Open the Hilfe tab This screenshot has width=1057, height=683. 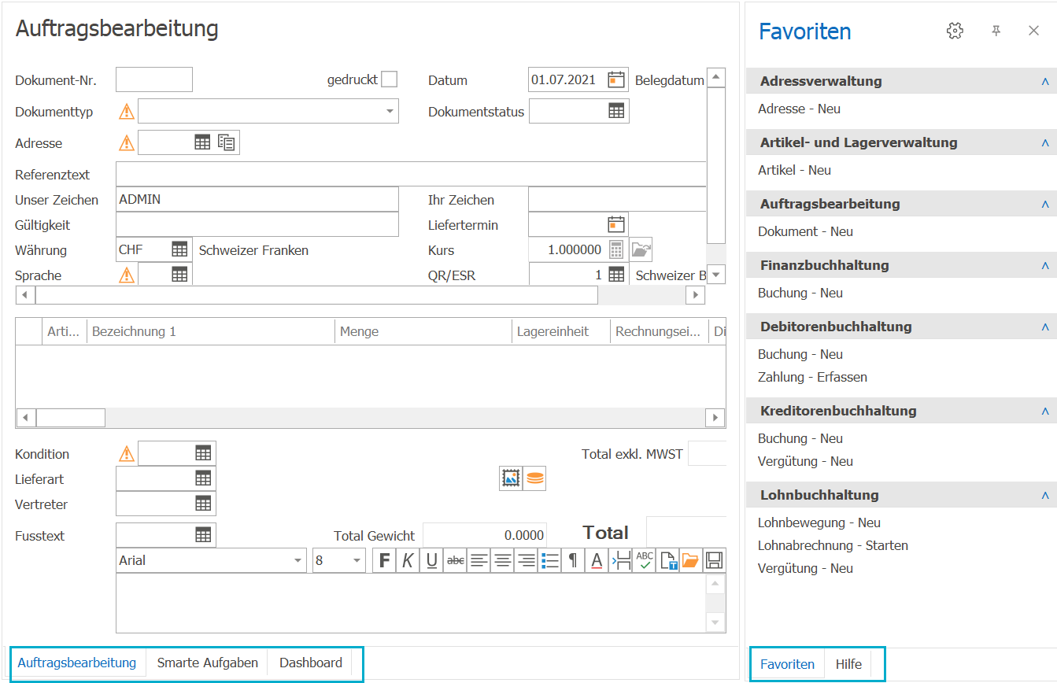(848, 664)
